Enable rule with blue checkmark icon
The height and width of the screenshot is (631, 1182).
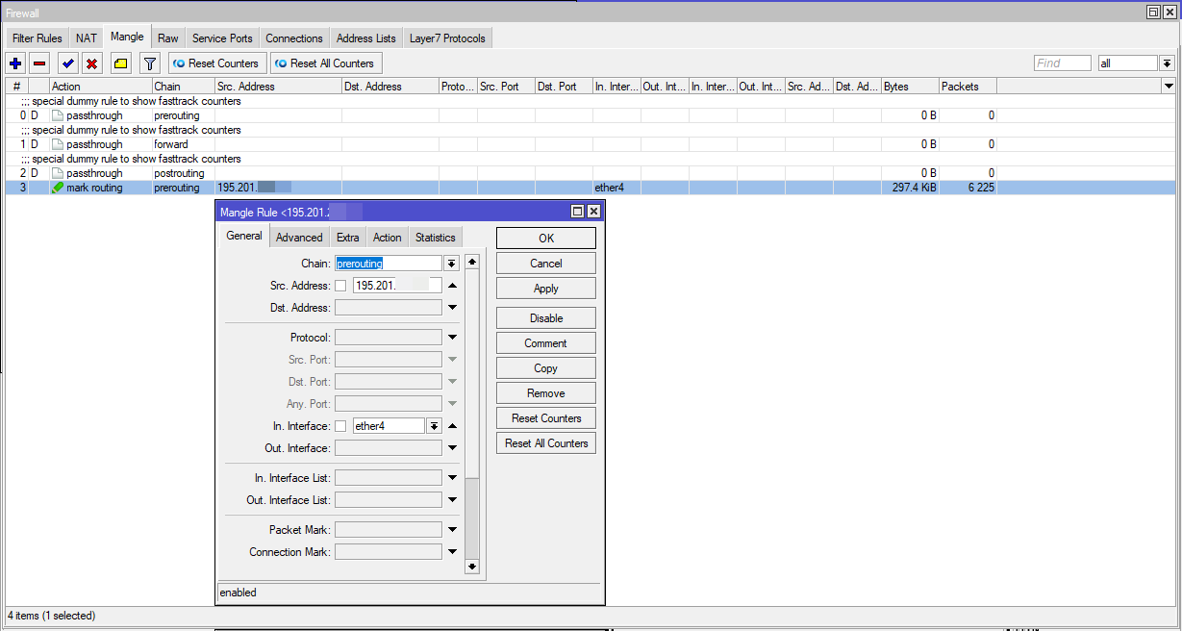67,63
